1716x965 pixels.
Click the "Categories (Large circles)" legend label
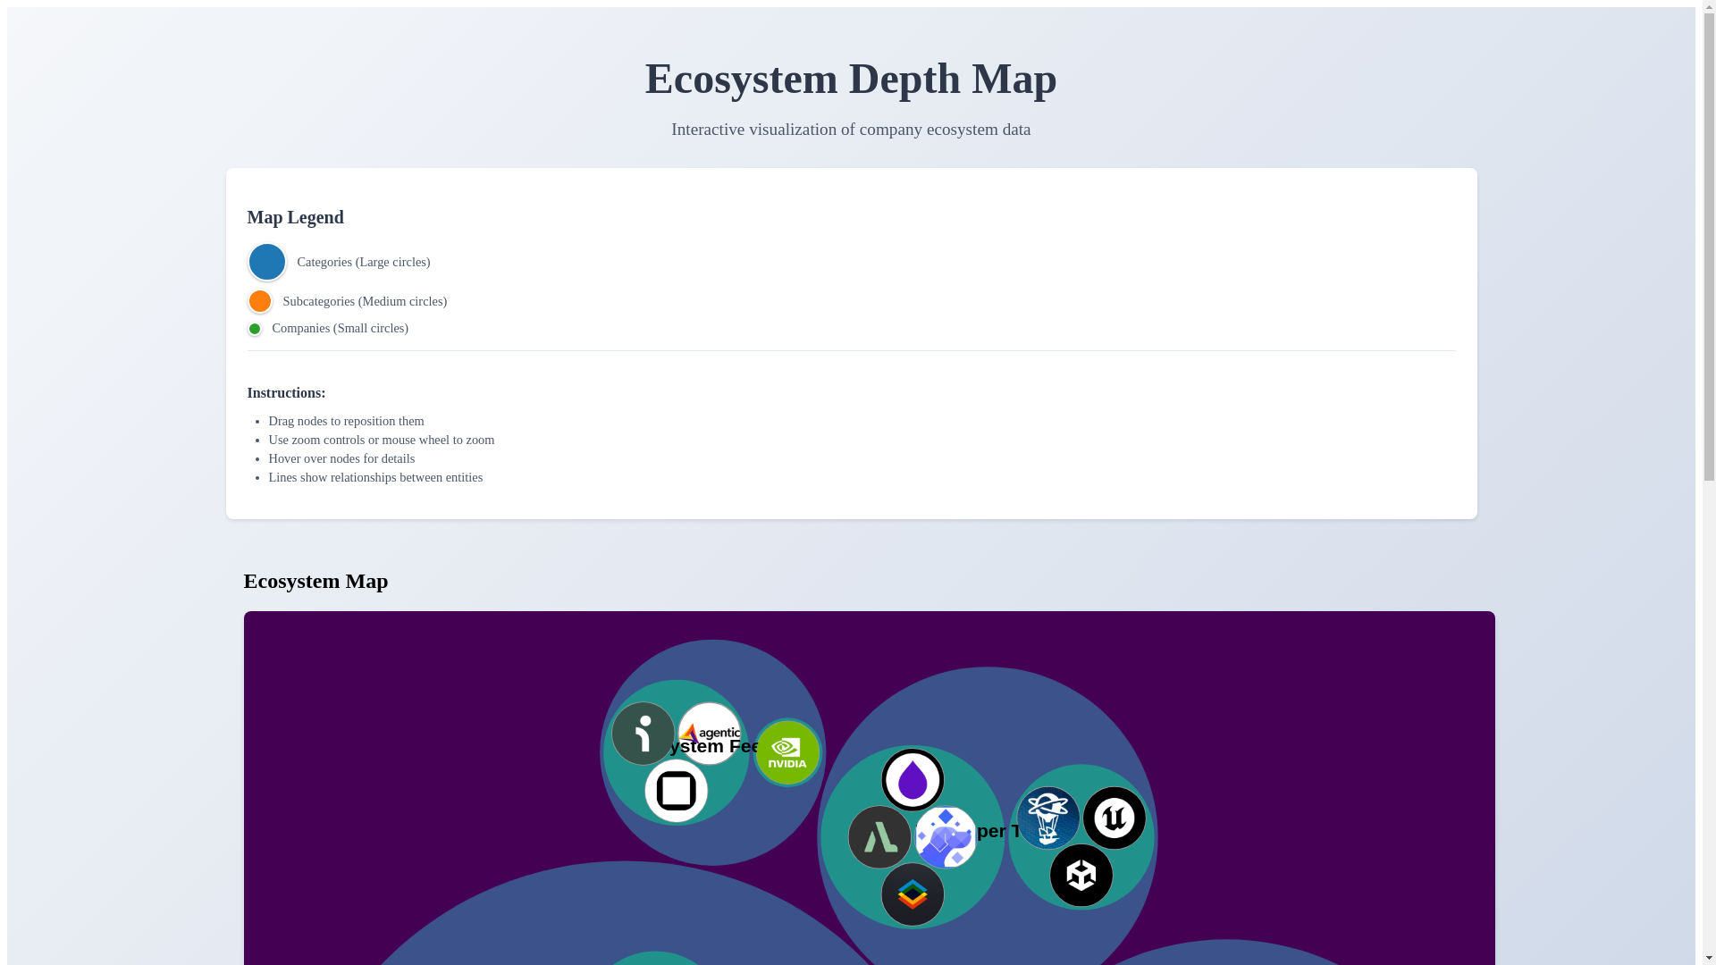(x=363, y=262)
